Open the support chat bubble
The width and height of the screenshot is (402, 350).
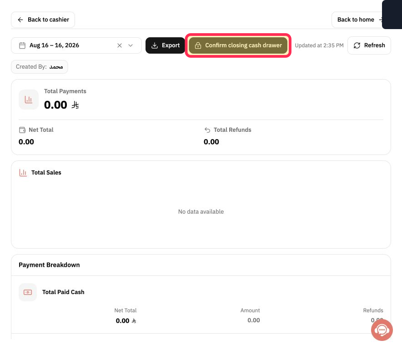(x=382, y=330)
